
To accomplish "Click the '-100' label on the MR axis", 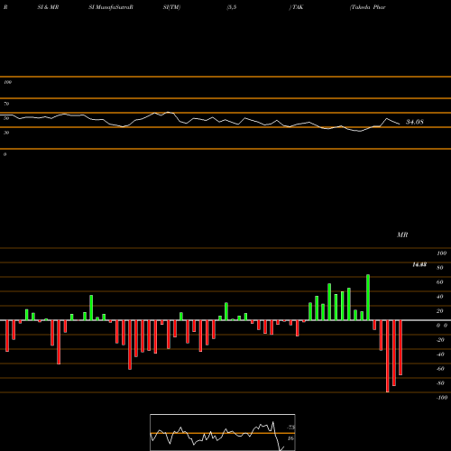I will coord(442,398).
